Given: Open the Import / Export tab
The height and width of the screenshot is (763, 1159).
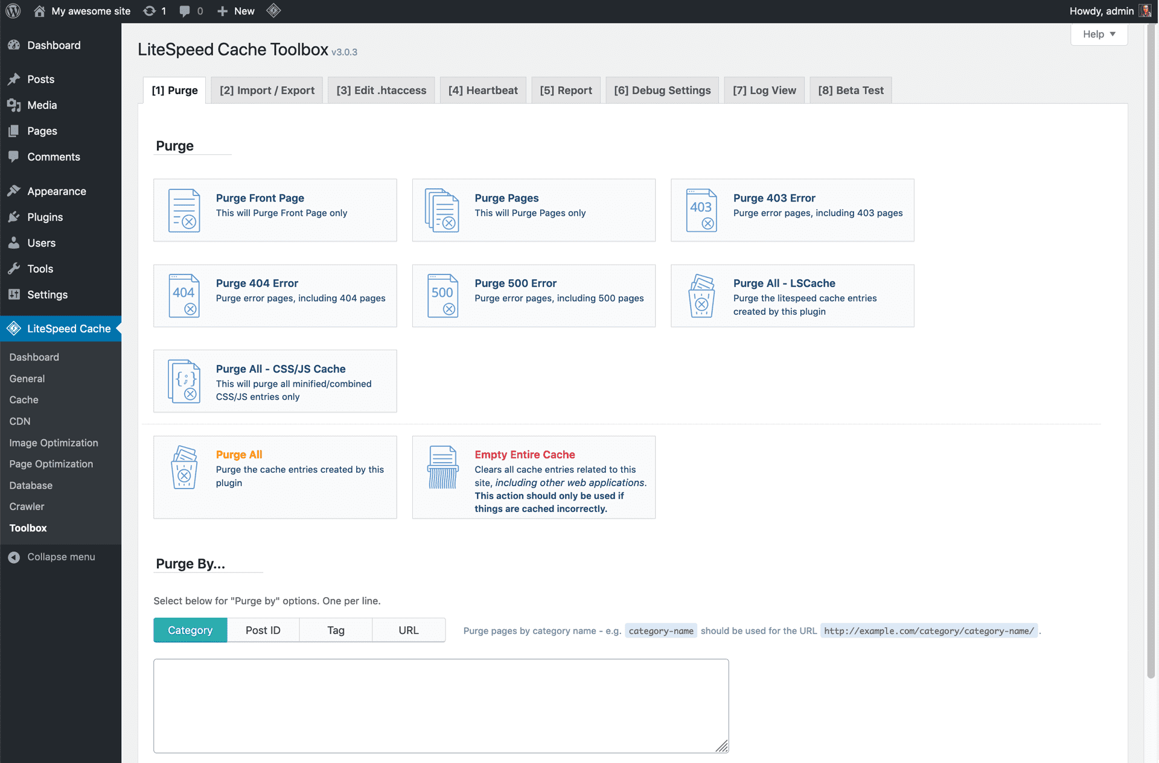Looking at the screenshot, I should click(267, 90).
